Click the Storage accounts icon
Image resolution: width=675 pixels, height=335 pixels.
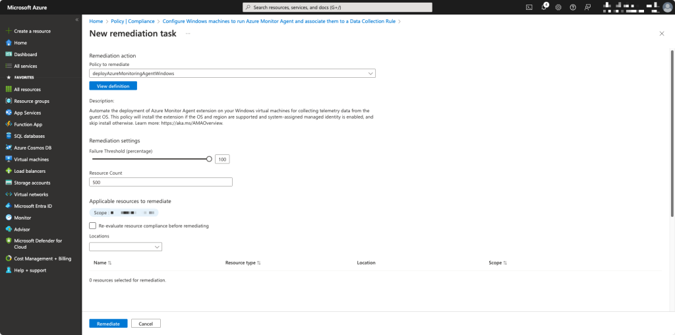(x=8, y=182)
